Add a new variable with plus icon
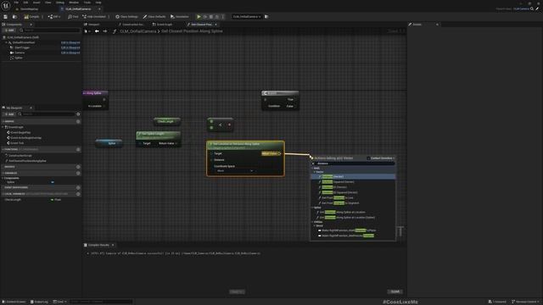This screenshot has height=305, width=543. pyautogui.click(x=78, y=173)
